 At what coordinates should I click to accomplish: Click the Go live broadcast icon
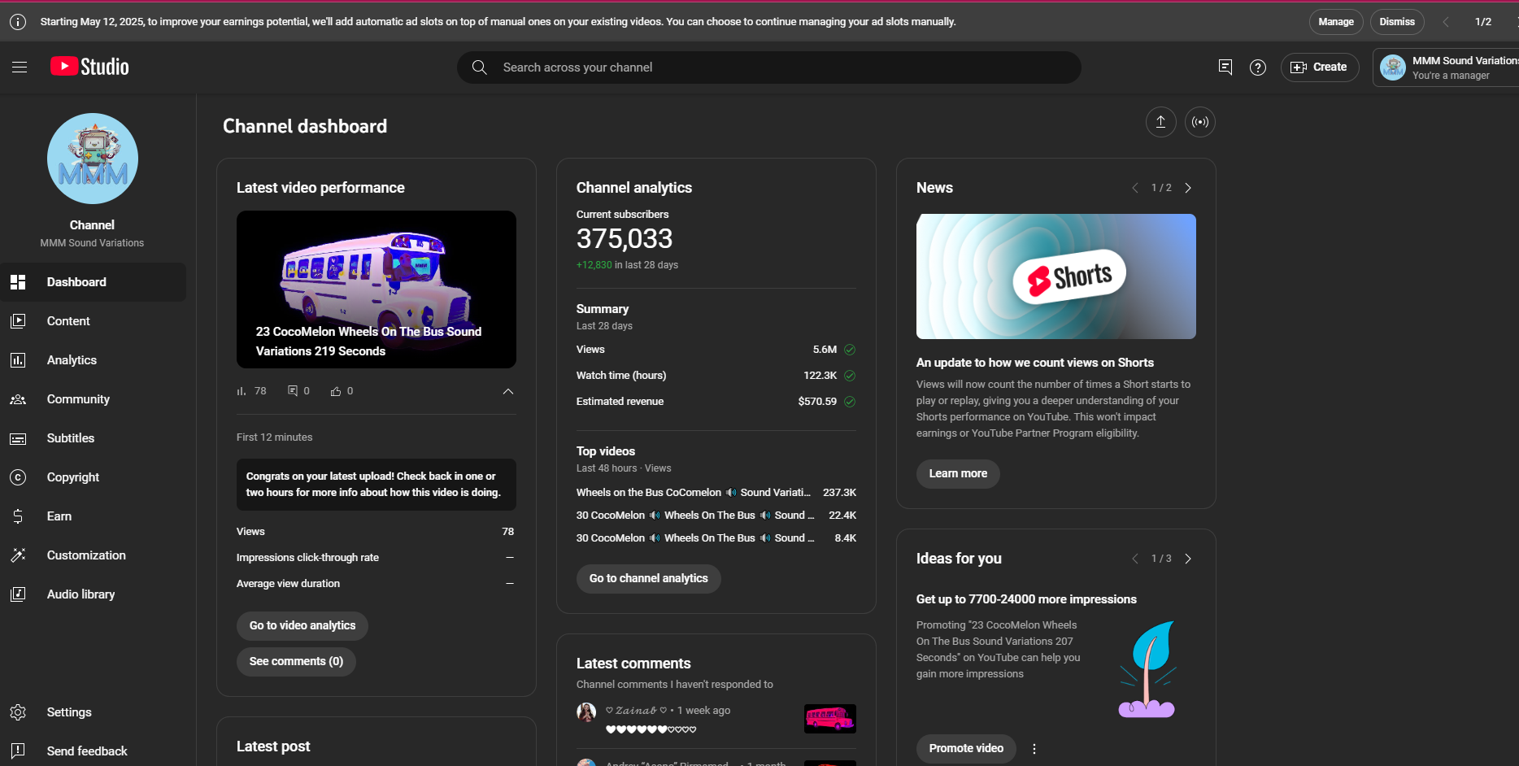coord(1200,122)
